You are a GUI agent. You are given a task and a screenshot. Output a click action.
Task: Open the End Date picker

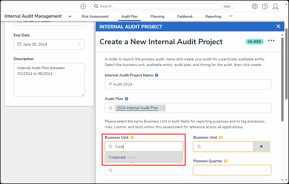[x=49, y=44]
